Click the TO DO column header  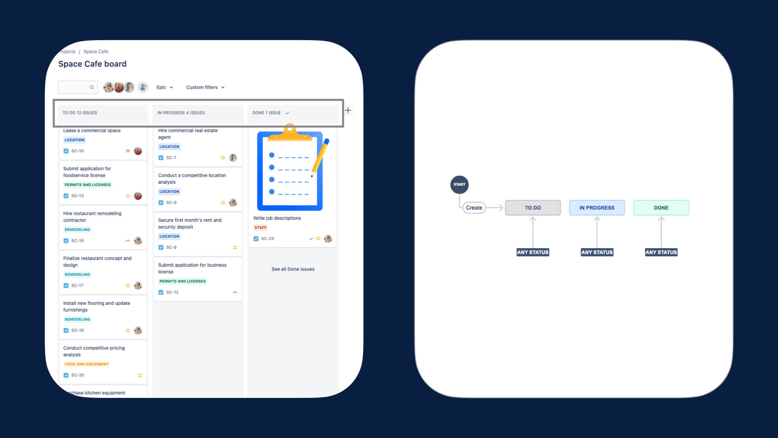tap(103, 112)
